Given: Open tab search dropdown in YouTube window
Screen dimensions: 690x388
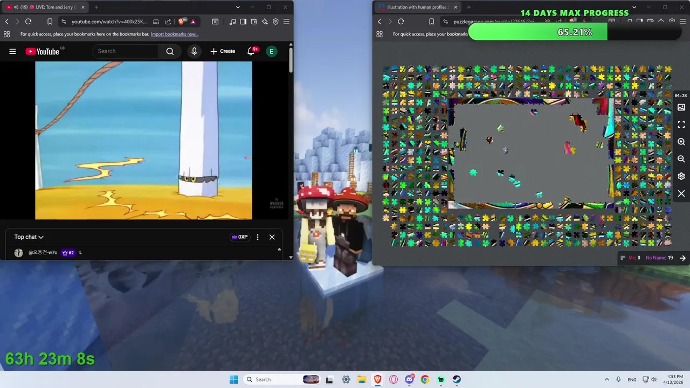Looking at the screenshot, I should pyautogui.click(x=238, y=7).
